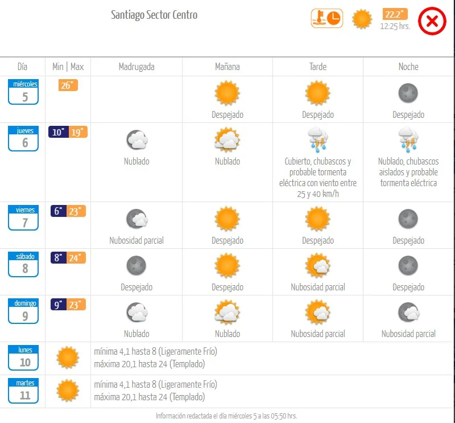The height and width of the screenshot is (423, 455).
Task: Click the 22.2° current temperature badge
Action: coord(395,14)
